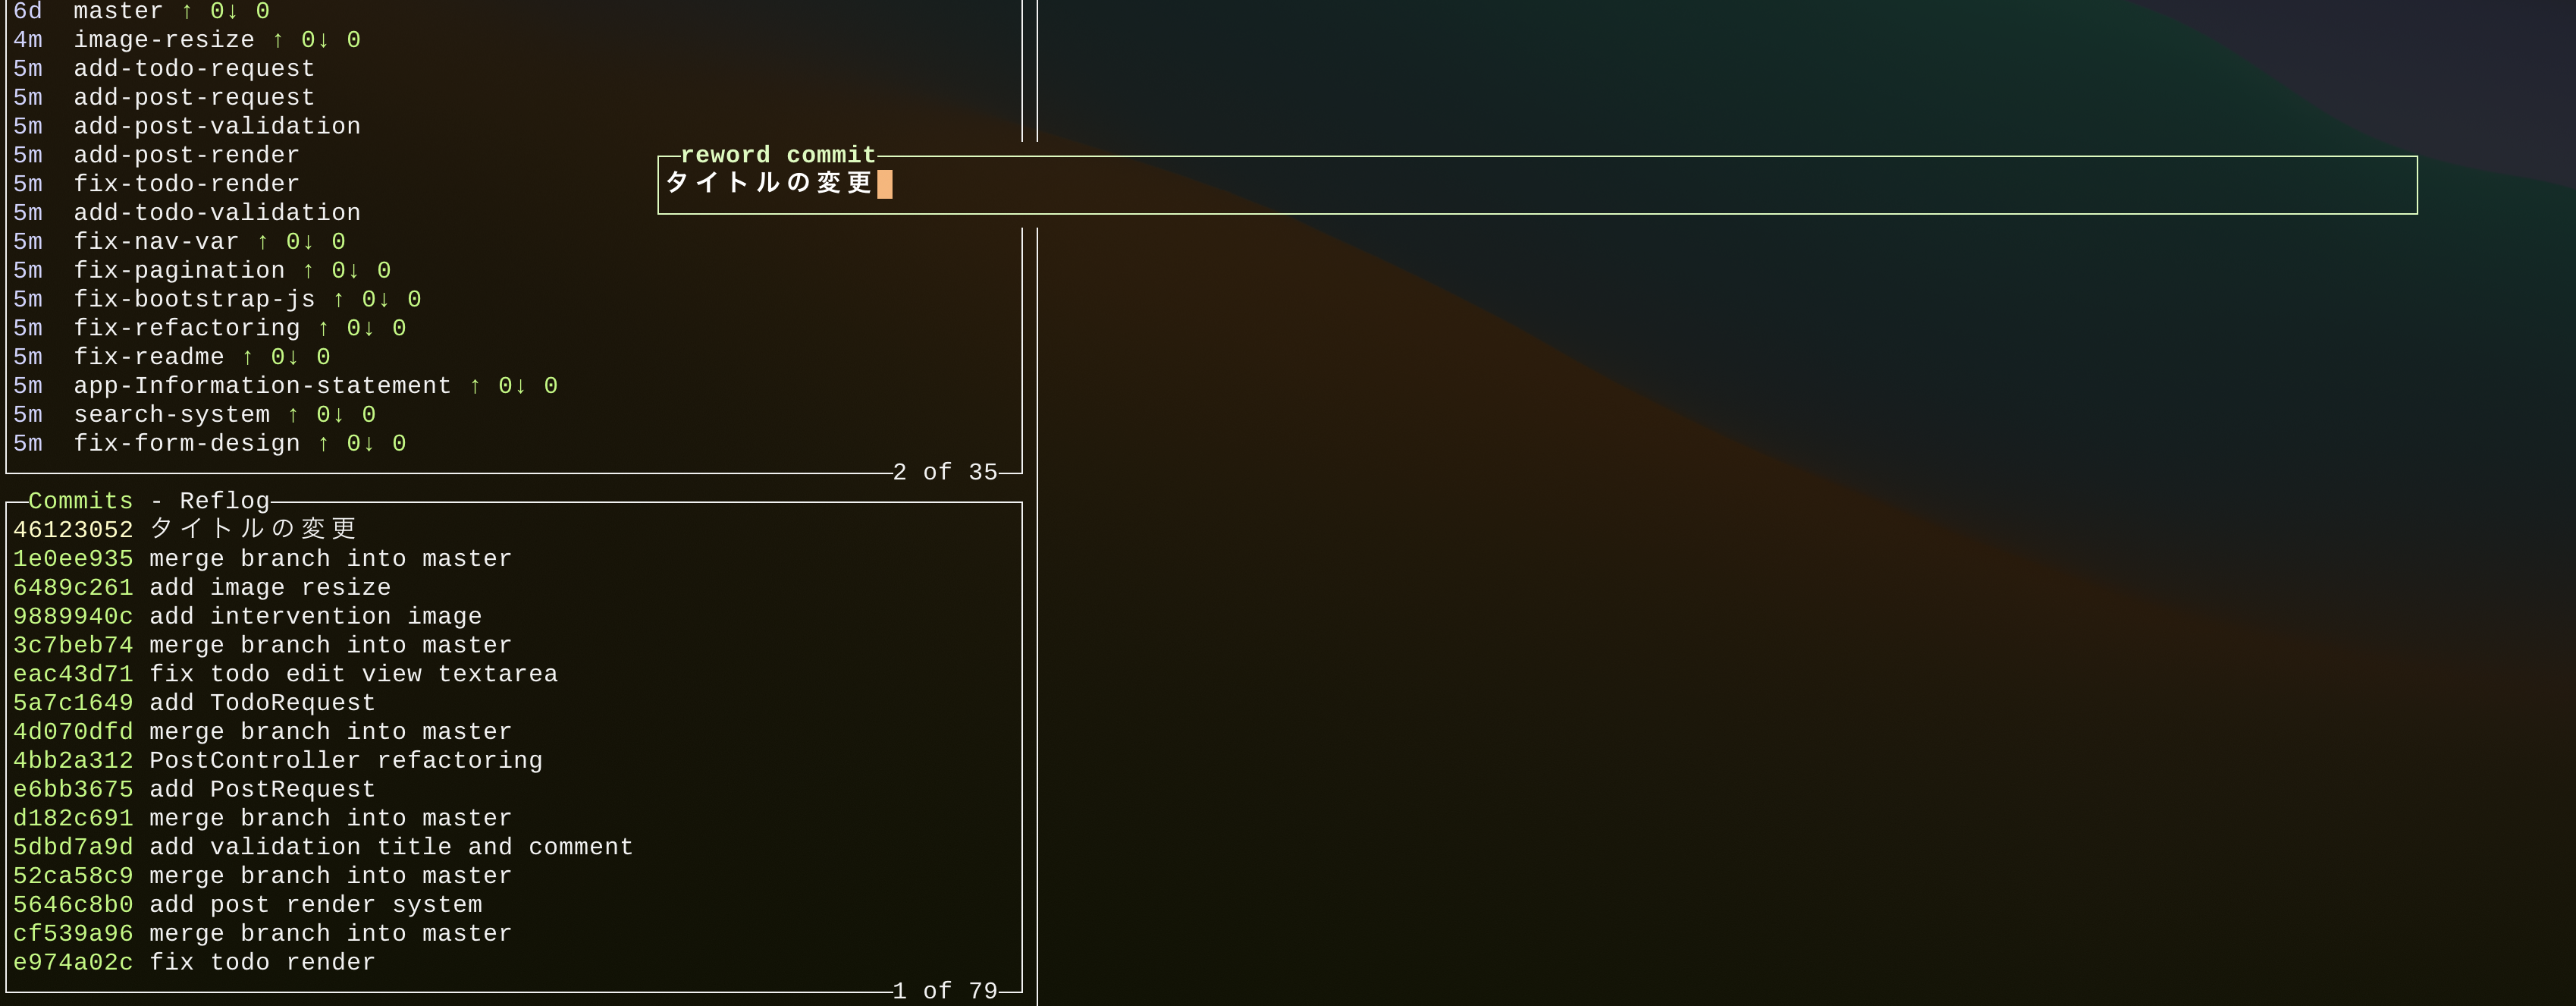
Task: Select the search-system branch
Action: (x=171, y=415)
